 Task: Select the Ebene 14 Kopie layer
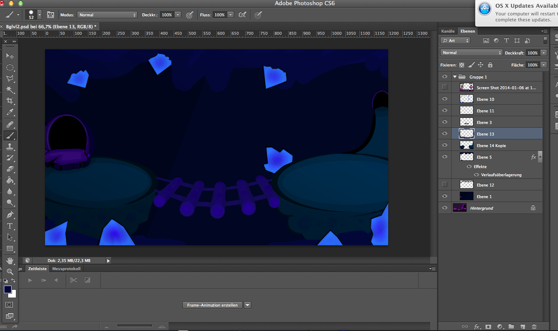[491, 146]
